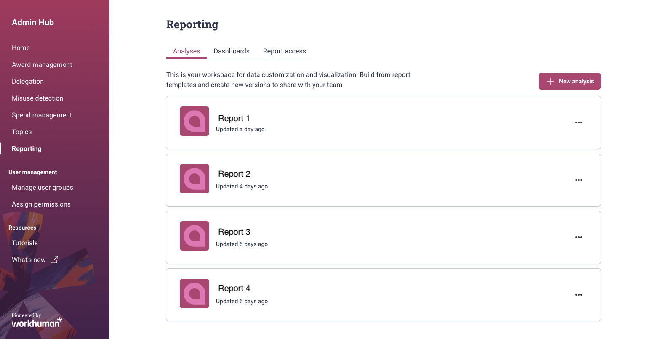655x339 pixels.
Task: Show more actions for Report 4
Action: click(579, 295)
